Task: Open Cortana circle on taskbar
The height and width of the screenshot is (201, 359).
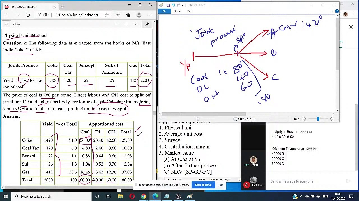Action: click(97, 196)
